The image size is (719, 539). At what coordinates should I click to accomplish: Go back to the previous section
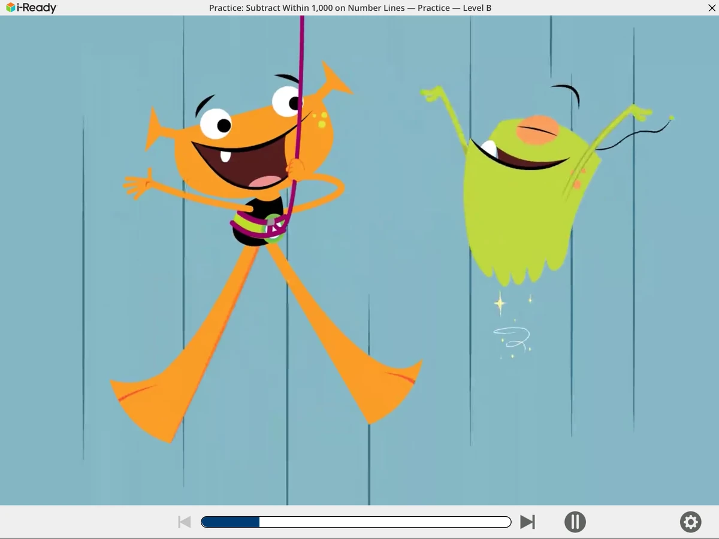(185, 522)
